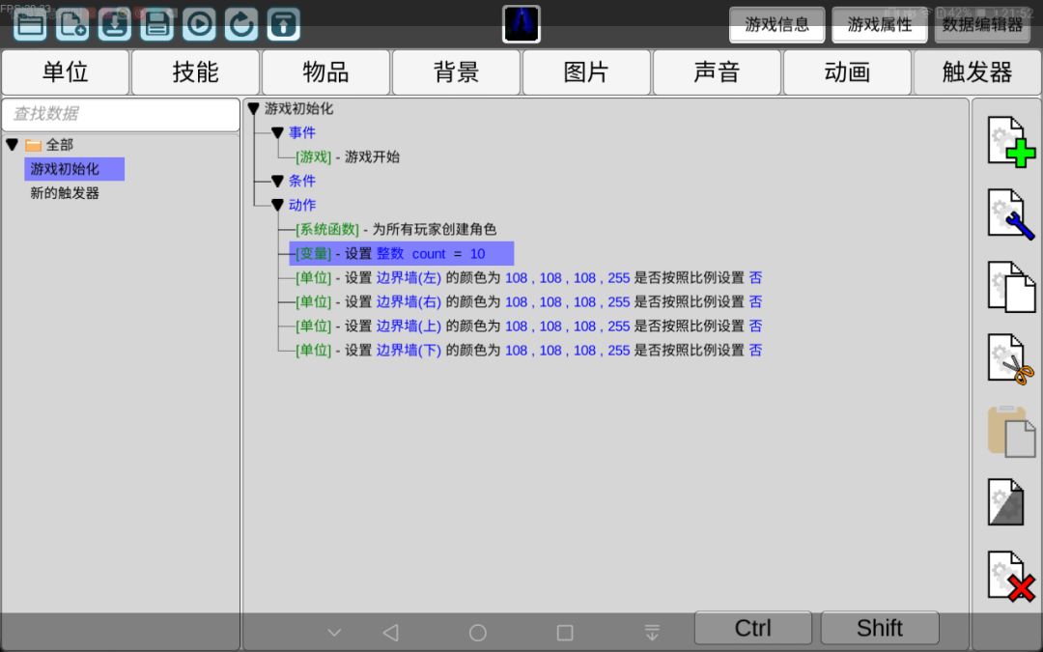
Task: Click 255 alpha value in 边界墙(下) row
Action: tap(619, 350)
